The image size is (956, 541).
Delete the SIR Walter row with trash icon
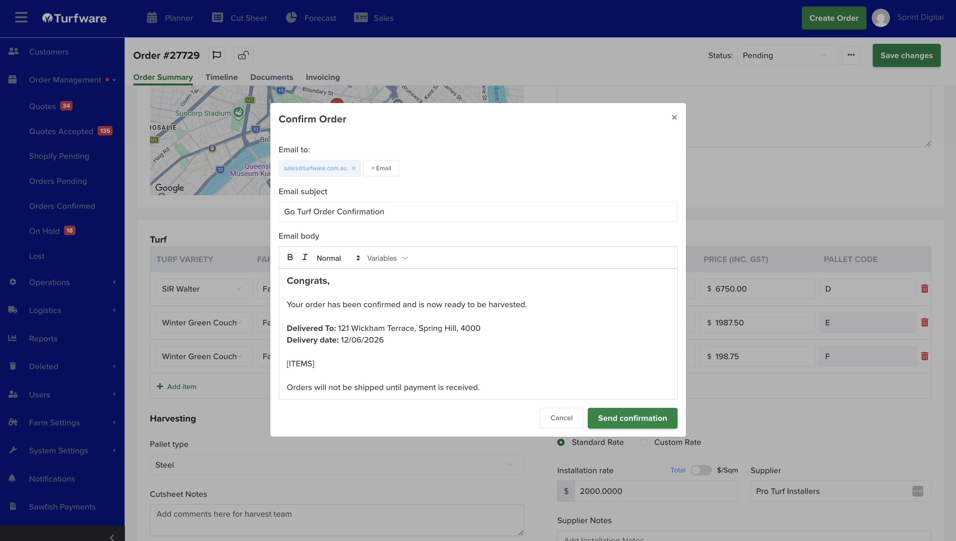coord(924,289)
